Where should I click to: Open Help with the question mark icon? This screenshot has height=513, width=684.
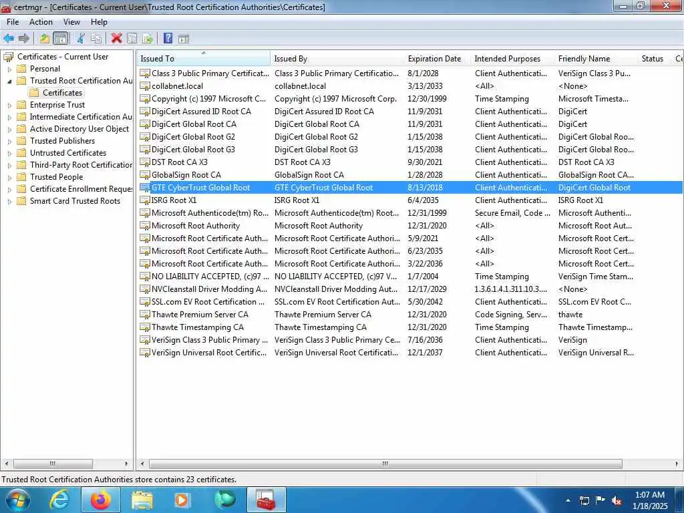coord(168,38)
